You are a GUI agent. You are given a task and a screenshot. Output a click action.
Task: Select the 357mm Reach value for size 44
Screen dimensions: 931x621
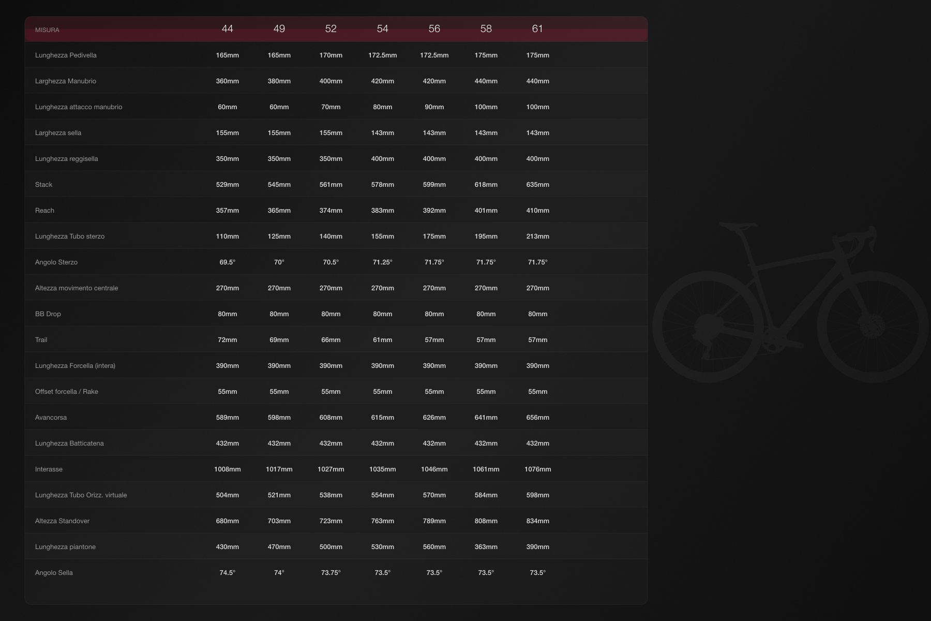[228, 210]
